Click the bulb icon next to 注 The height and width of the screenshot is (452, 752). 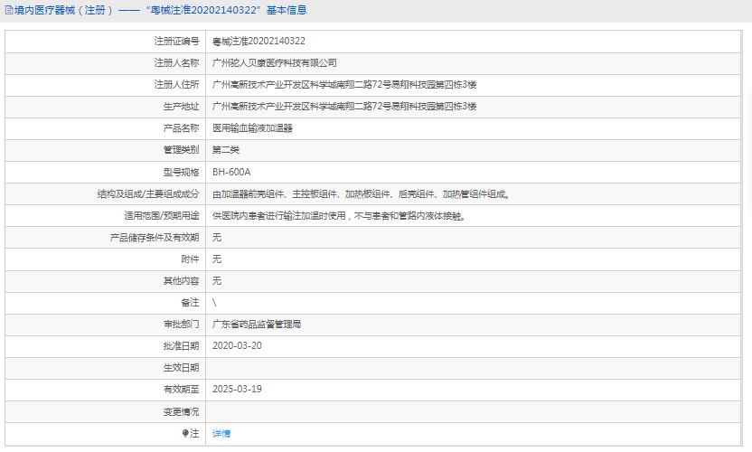(x=185, y=433)
